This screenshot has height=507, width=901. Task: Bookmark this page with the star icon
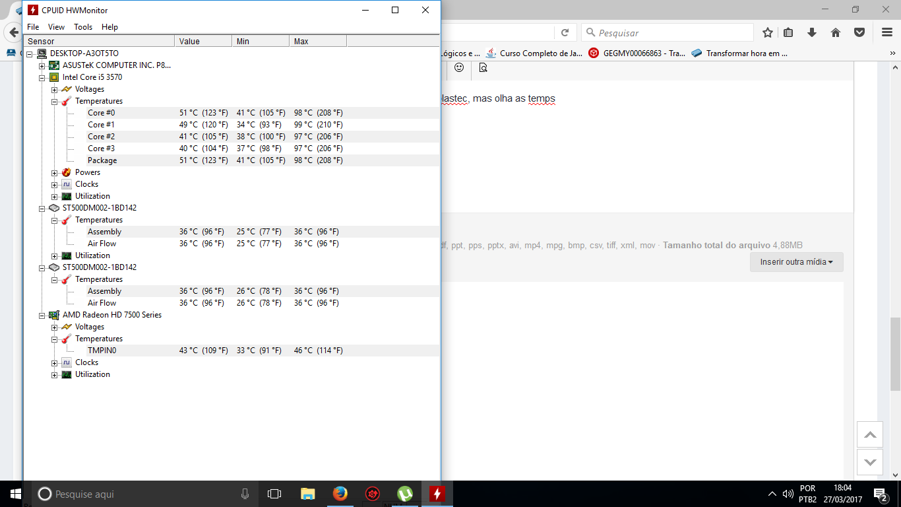tap(768, 32)
